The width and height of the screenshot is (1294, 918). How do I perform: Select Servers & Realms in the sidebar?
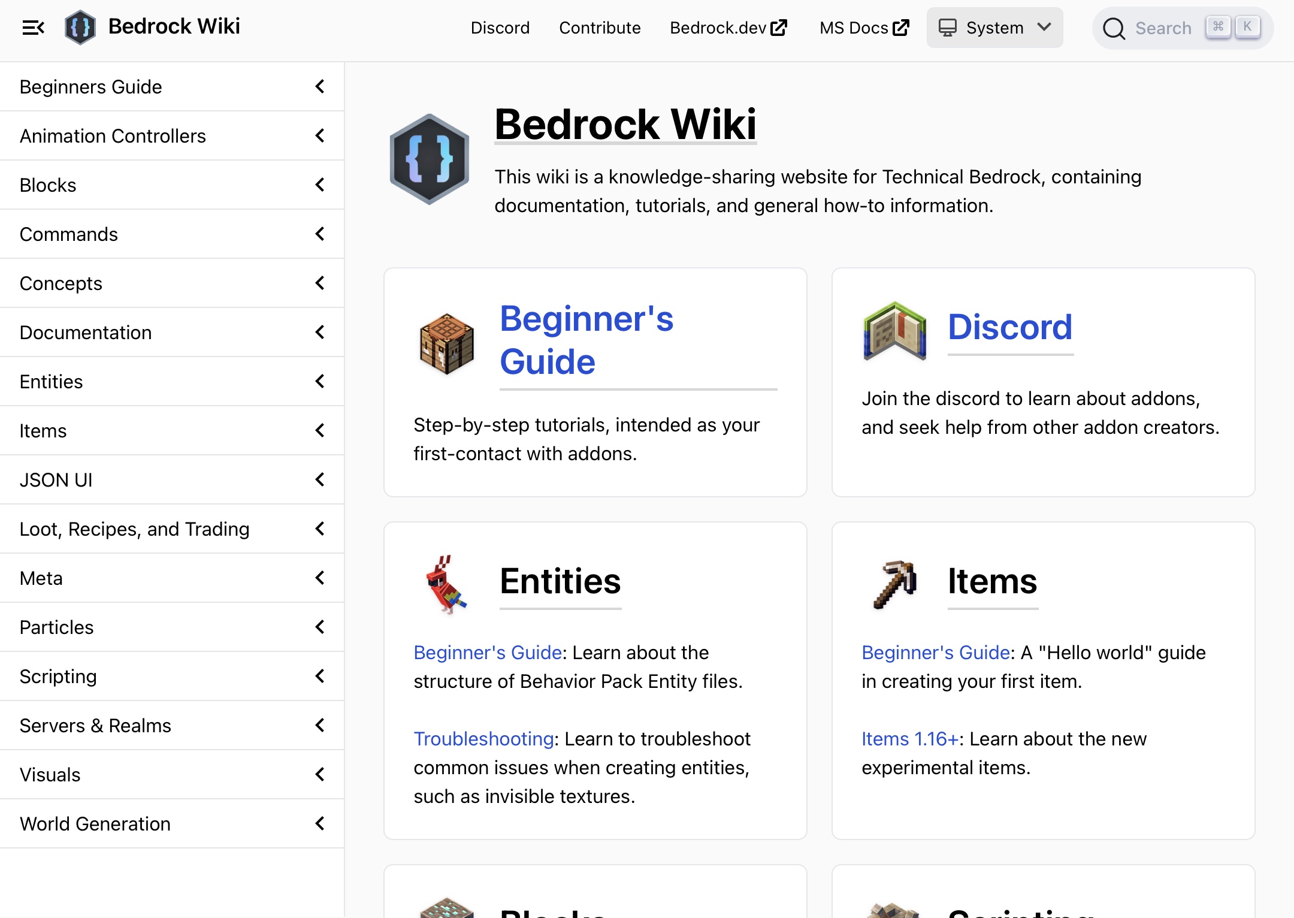[x=172, y=726]
